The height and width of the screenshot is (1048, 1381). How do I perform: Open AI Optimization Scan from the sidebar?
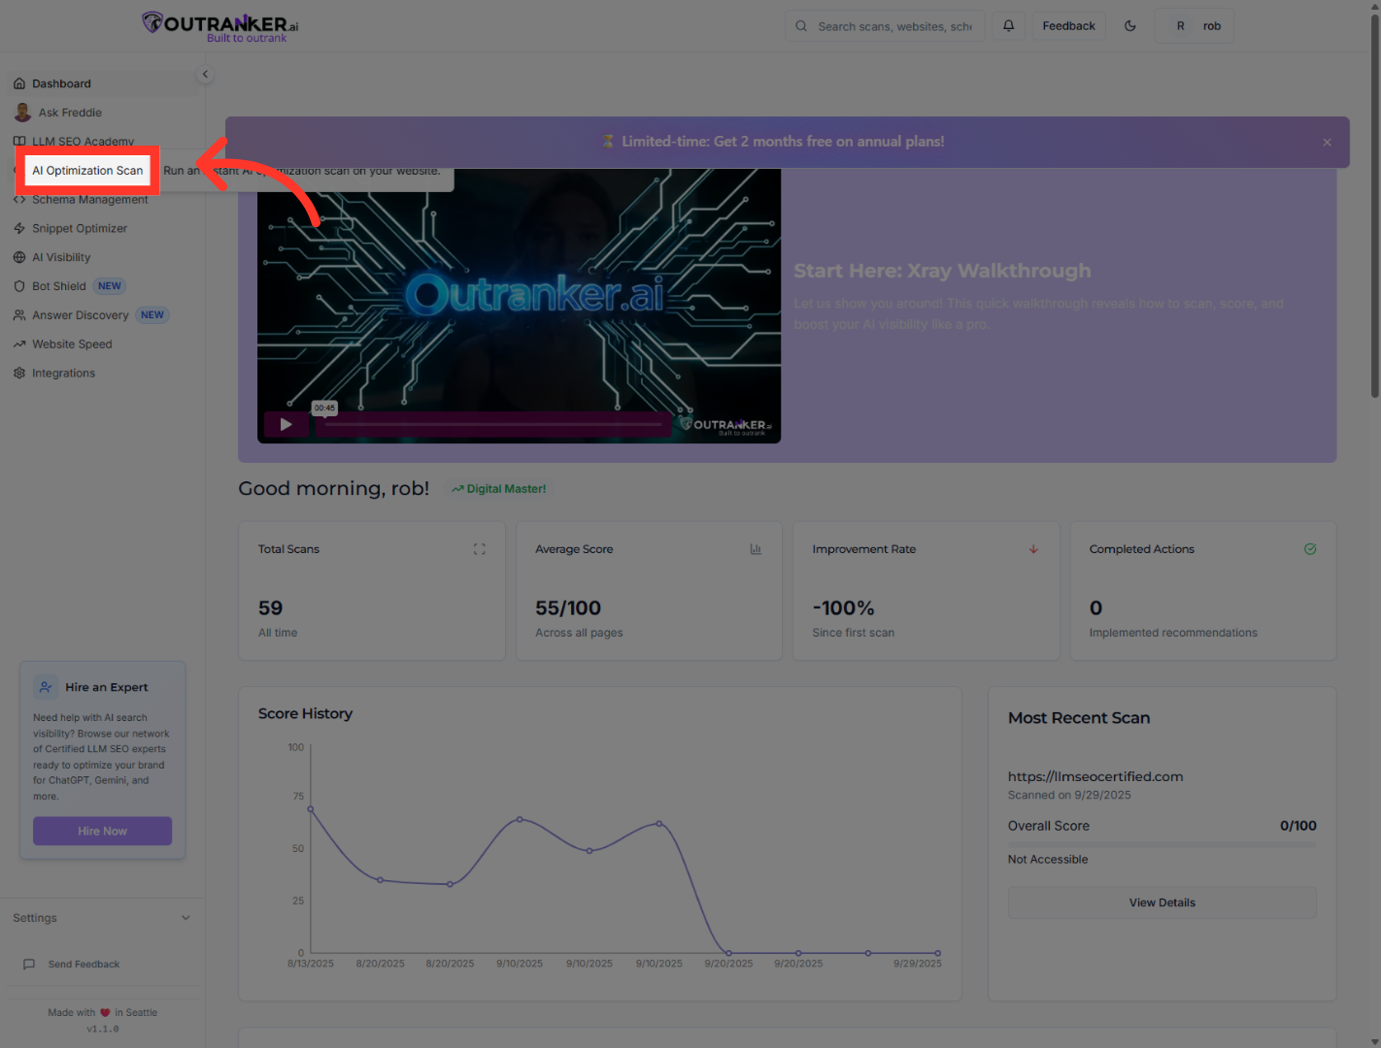pos(86,170)
